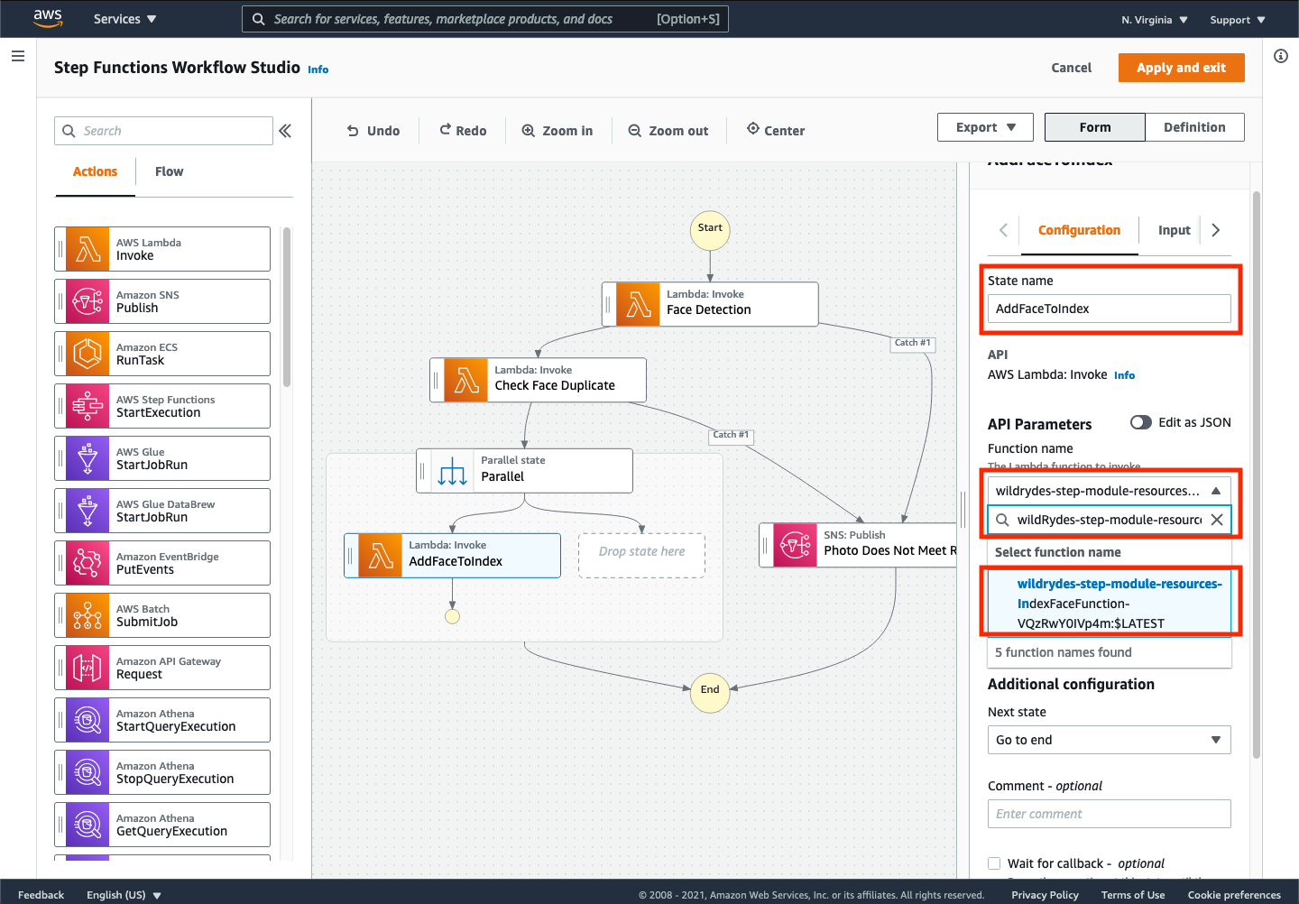
Task: Switch to the Actions tab
Action: [x=95, y=171]
